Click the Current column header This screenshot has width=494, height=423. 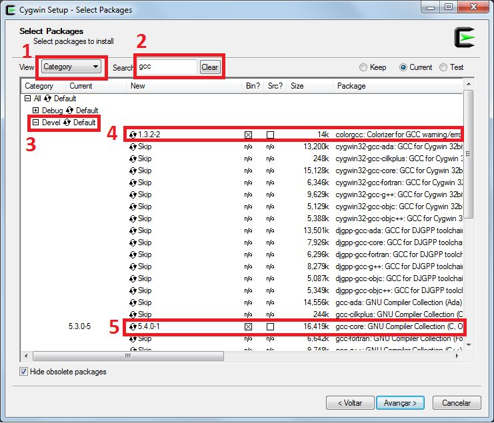coord(96,86)
